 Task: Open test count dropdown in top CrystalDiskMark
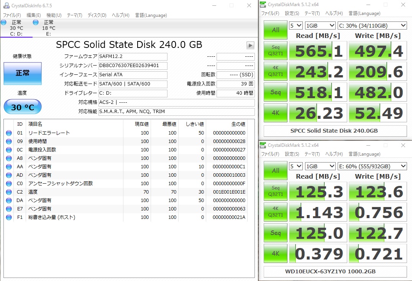(x=296, y=26)
